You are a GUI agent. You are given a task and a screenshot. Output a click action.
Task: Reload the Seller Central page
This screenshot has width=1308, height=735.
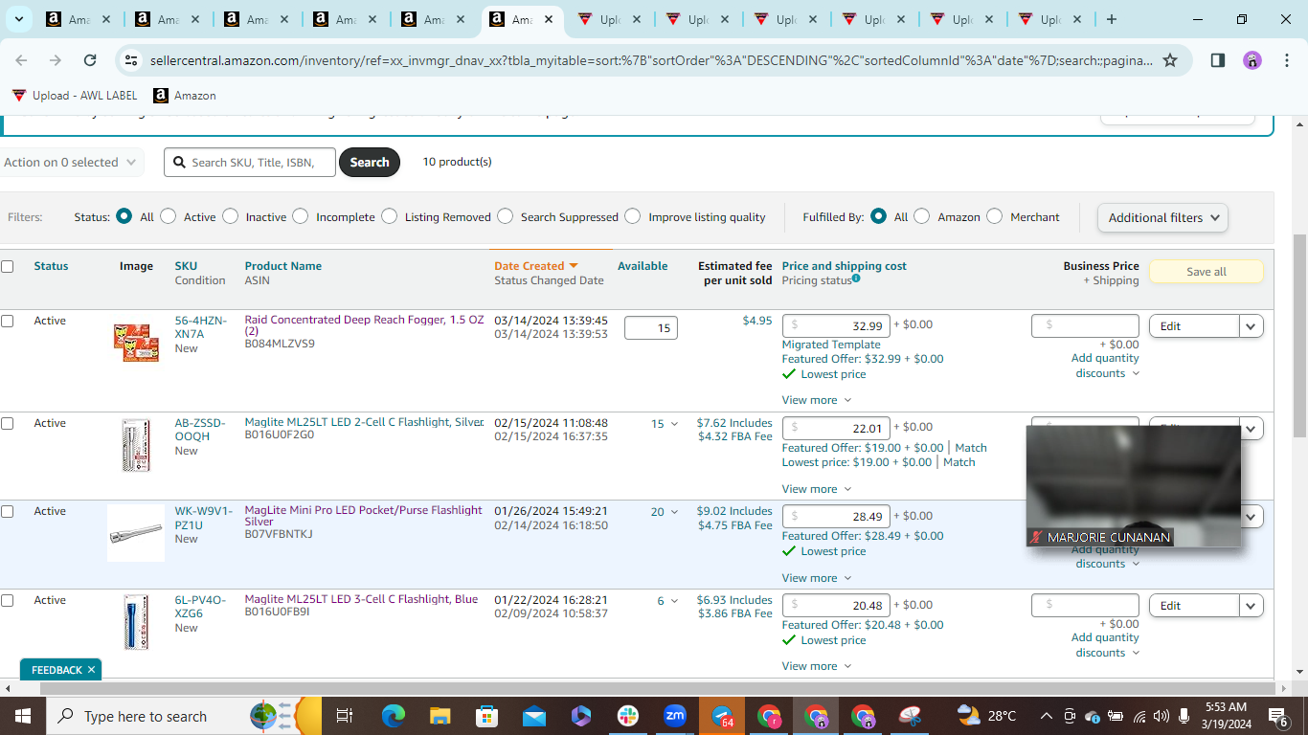(x=90, y=60)
